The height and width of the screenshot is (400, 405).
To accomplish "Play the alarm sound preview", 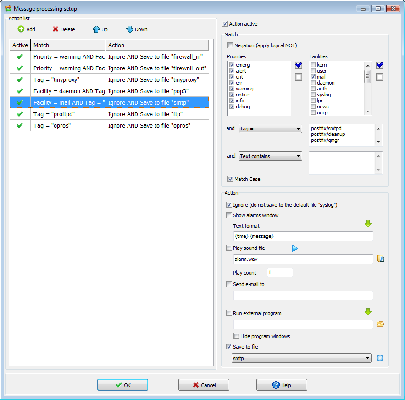I will (x=295, y=248).
